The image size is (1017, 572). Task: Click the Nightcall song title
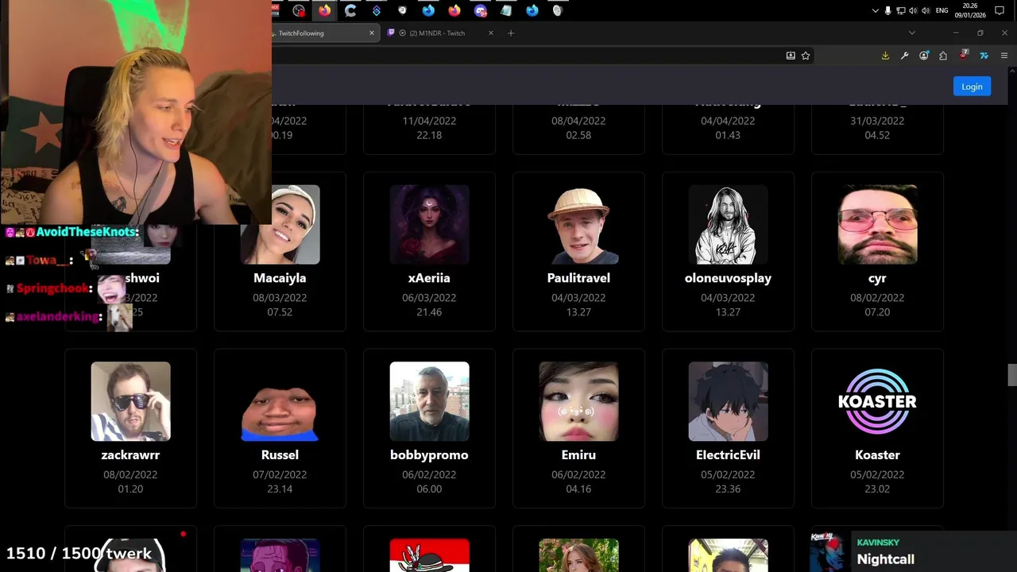coord(885,559)
